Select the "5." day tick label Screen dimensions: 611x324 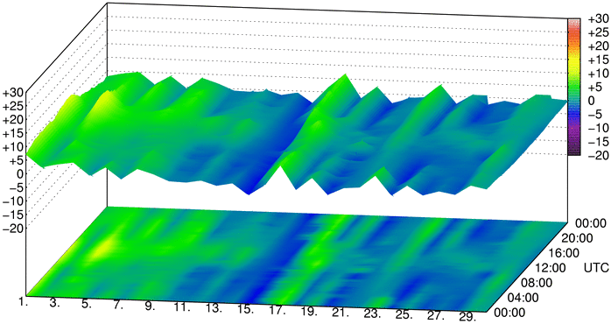(86, 304)
